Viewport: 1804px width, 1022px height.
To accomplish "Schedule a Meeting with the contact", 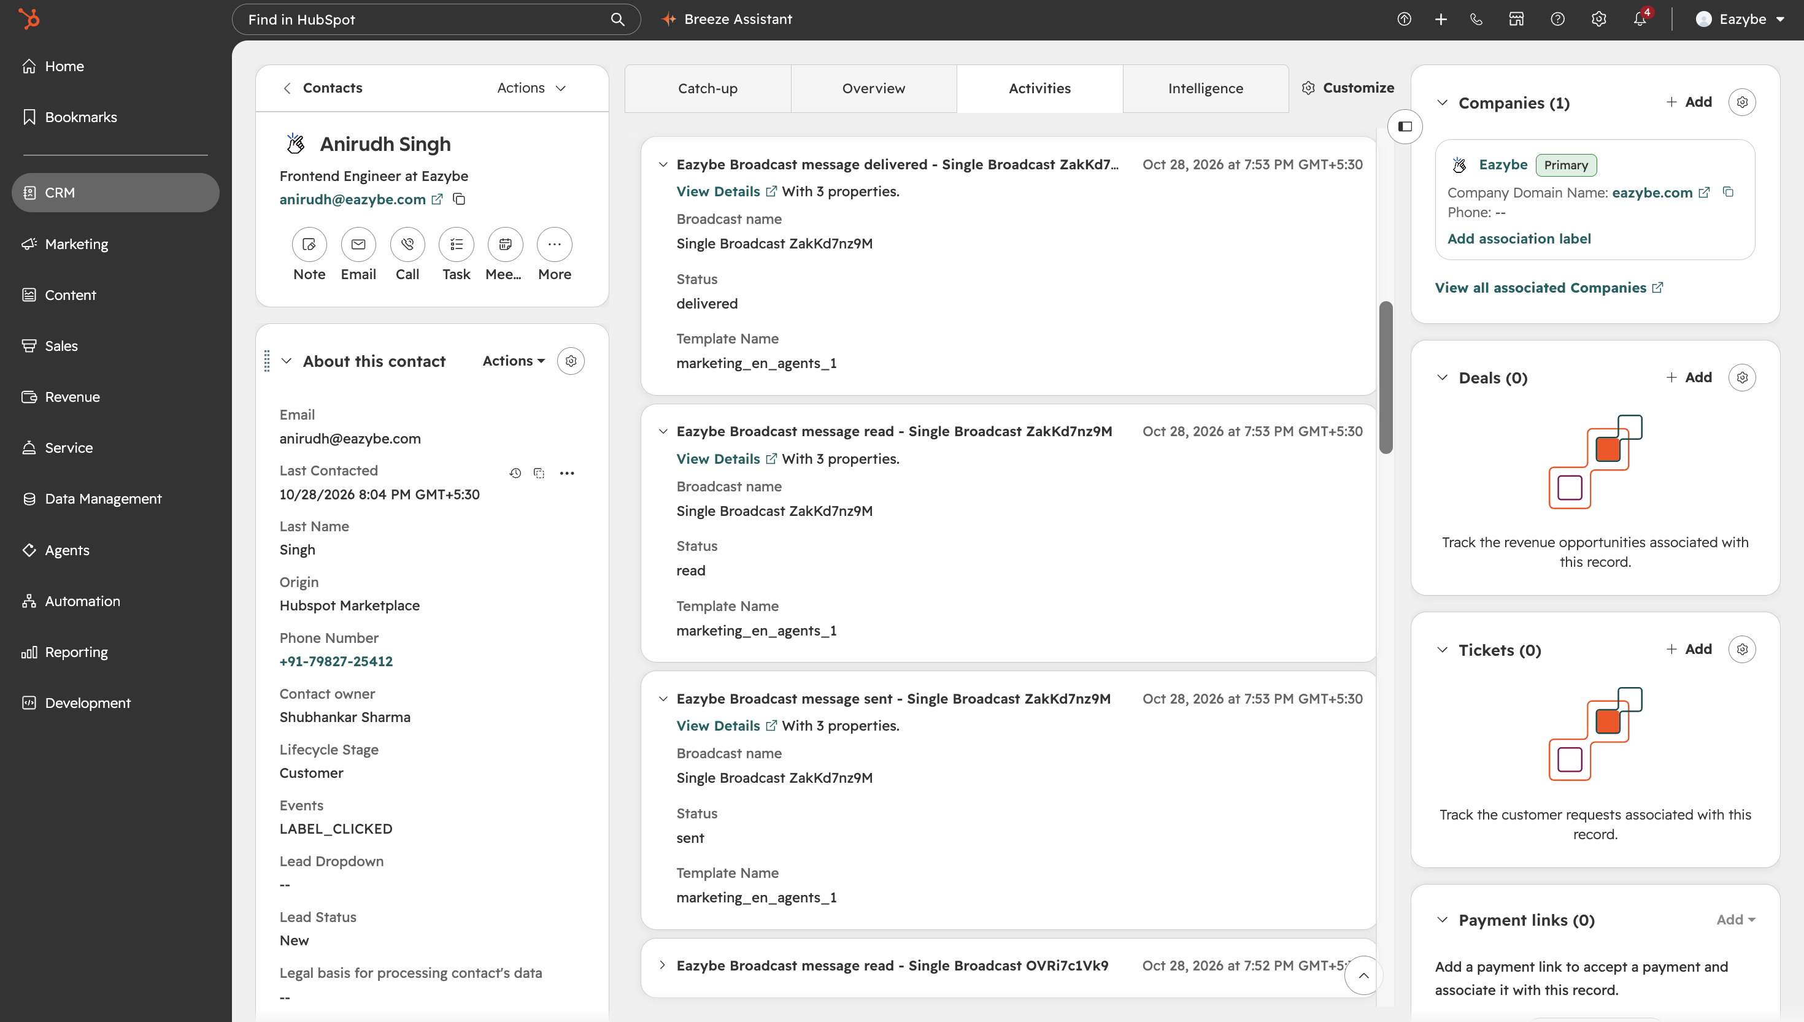I will point(506,244).
